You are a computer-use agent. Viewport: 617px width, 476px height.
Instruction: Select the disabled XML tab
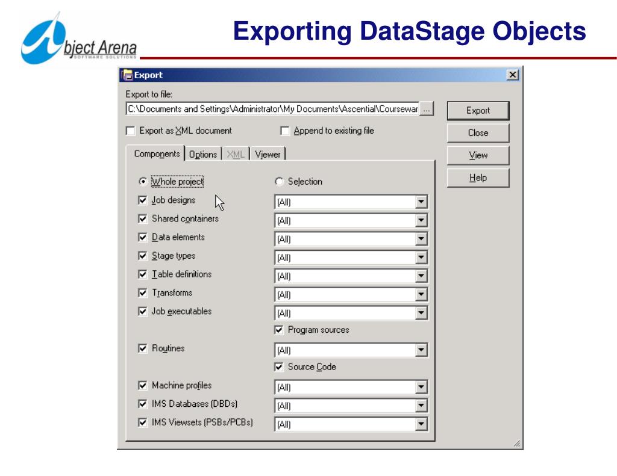click(236, 155)
